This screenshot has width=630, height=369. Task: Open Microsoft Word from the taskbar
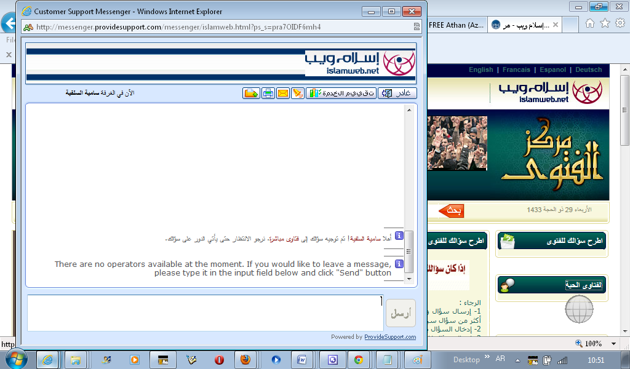click(302, 360)
